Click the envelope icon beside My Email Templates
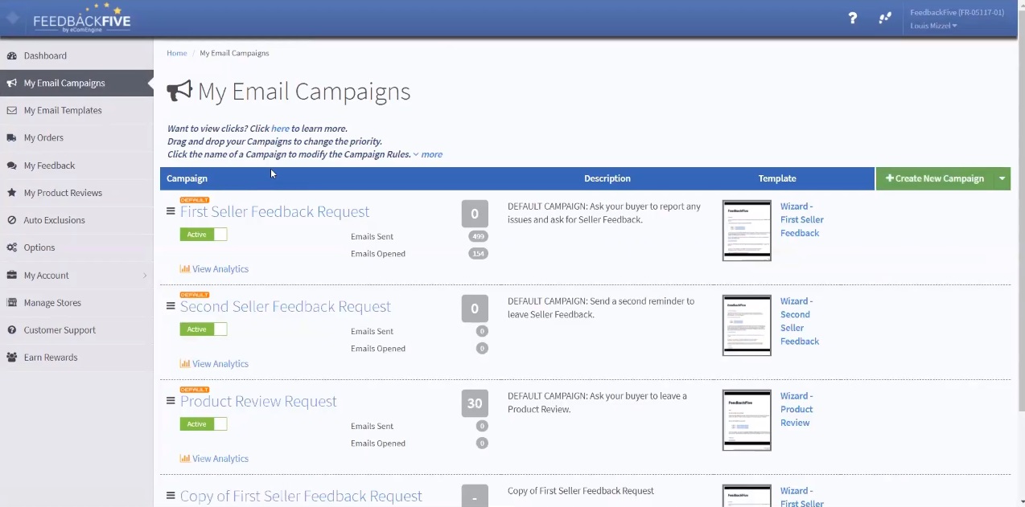Viewport: 1025px width, 507px height. (12, 110)
